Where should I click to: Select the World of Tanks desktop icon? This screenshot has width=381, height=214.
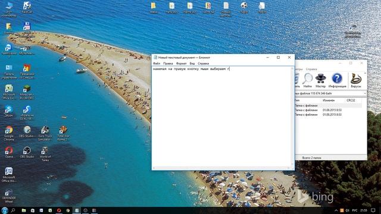click(x=45, y=154)
